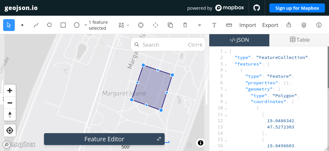Select the draw circle tool
329x151 pixels.
77,25
